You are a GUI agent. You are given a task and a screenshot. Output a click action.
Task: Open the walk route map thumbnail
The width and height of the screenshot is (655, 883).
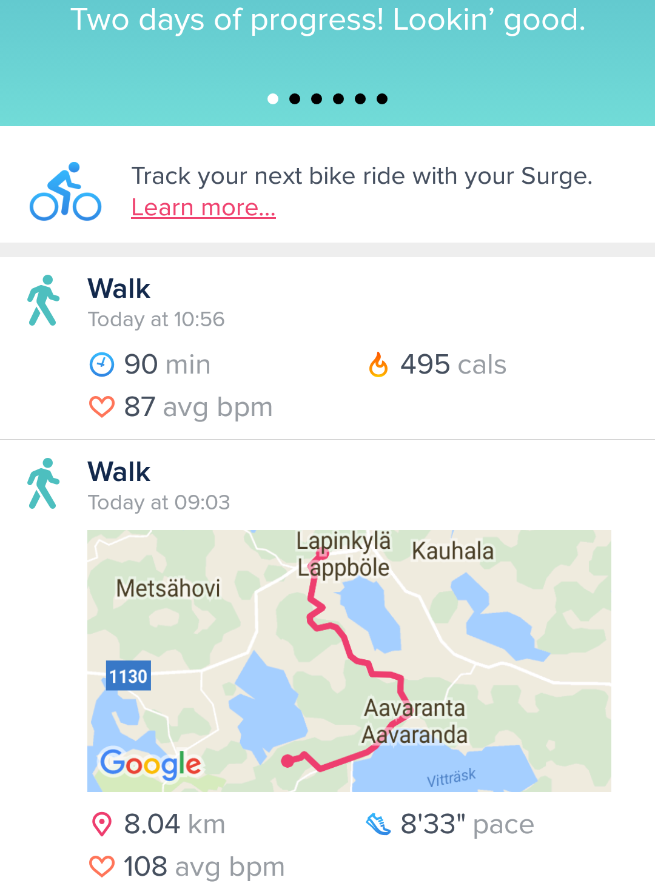point(349,660)
